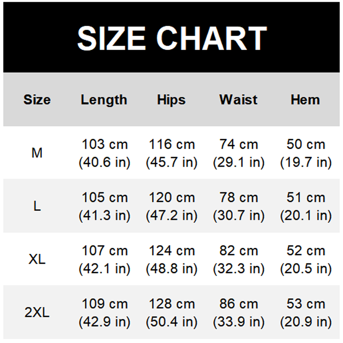The image size is (343, 343).
Task: Click the Length column header
Action: pos(104,100)
